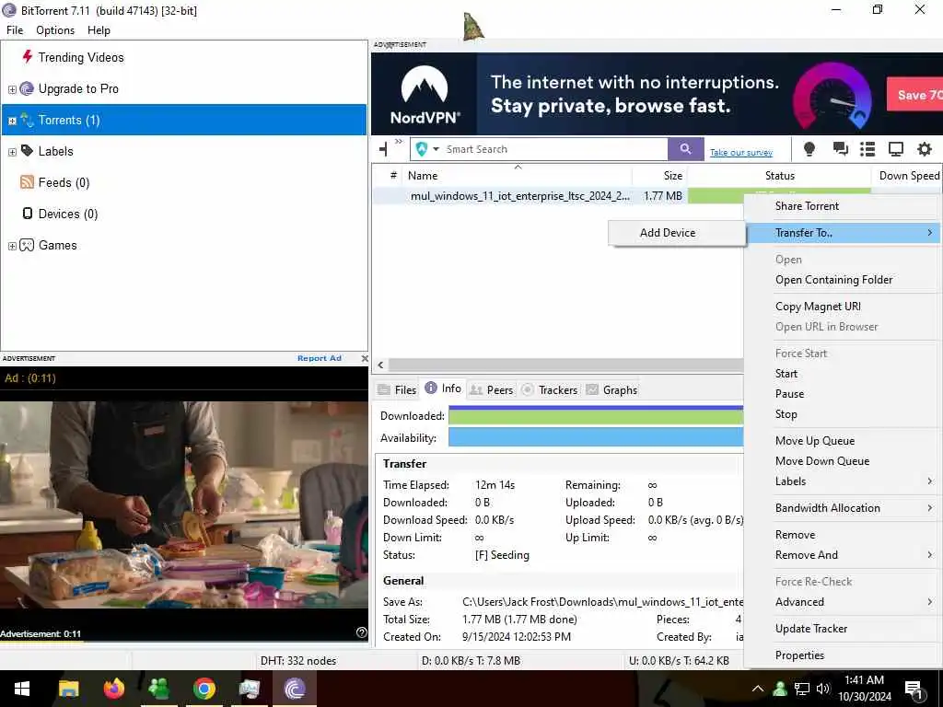
Task: Open Properties from the context menu
Action: 843,655
